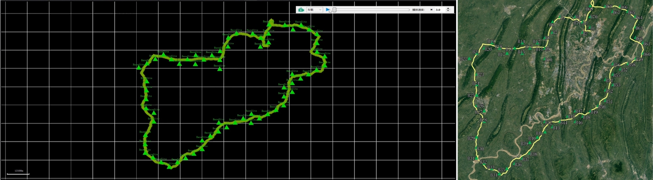Select the B29 triangle marker on satellite map
Viewport: 653px width, 180px height.
pos(476,137)
